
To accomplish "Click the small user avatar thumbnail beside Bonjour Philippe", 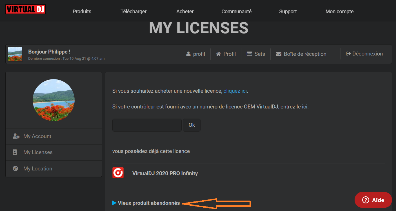I will (15, 54).
